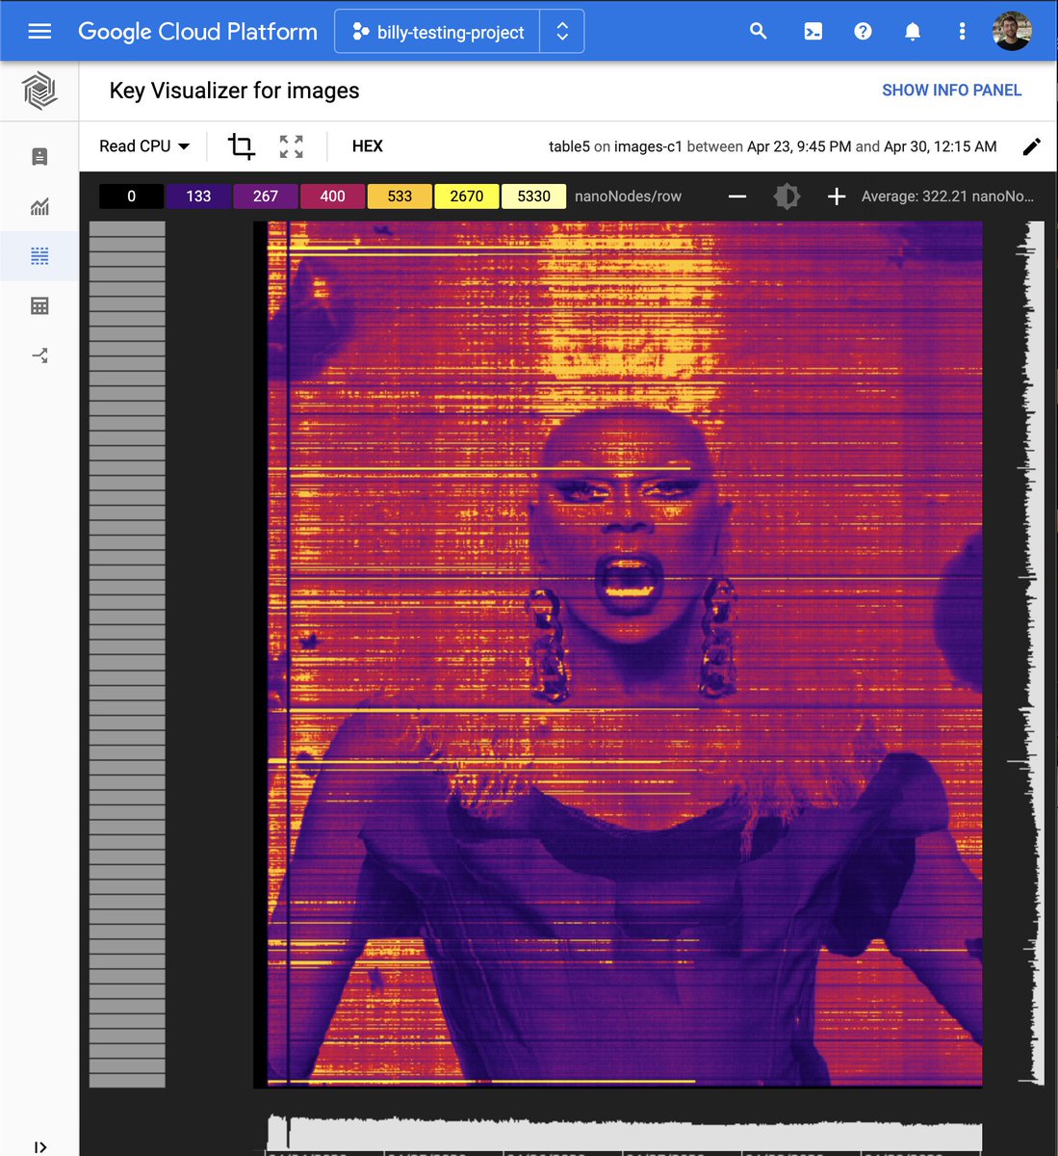Click the fit-to-screen expand icon
The height and width of the screenshot is (1156, 1058).
point(291,146)
